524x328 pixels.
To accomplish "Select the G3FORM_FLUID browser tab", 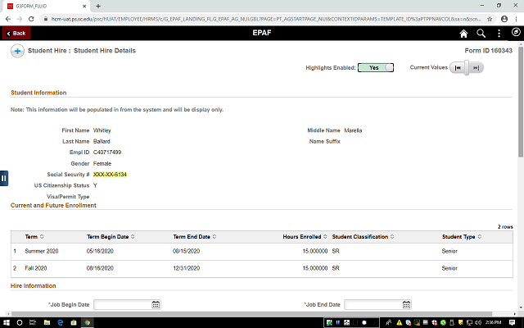I will click(47, 6).
